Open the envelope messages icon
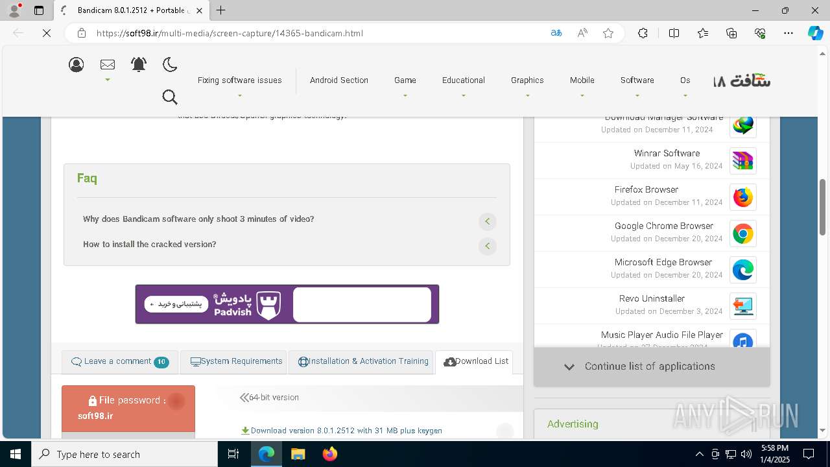This screenshot has width=830, height=467. click(108, 64)
